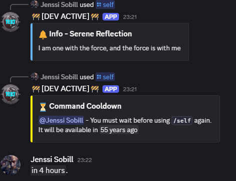236x181 pixels.
Task: Click the first APP badge
Action: [110, 17]
